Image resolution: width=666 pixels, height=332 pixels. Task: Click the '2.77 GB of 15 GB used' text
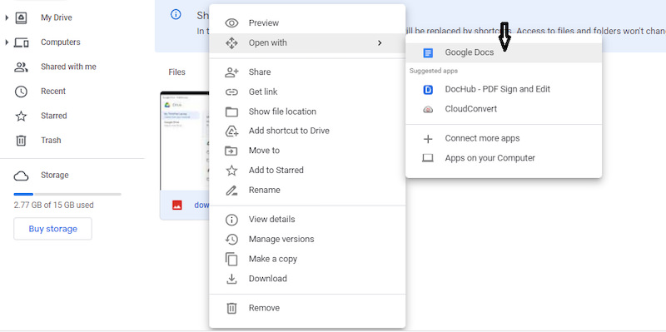tap(53, 206)
